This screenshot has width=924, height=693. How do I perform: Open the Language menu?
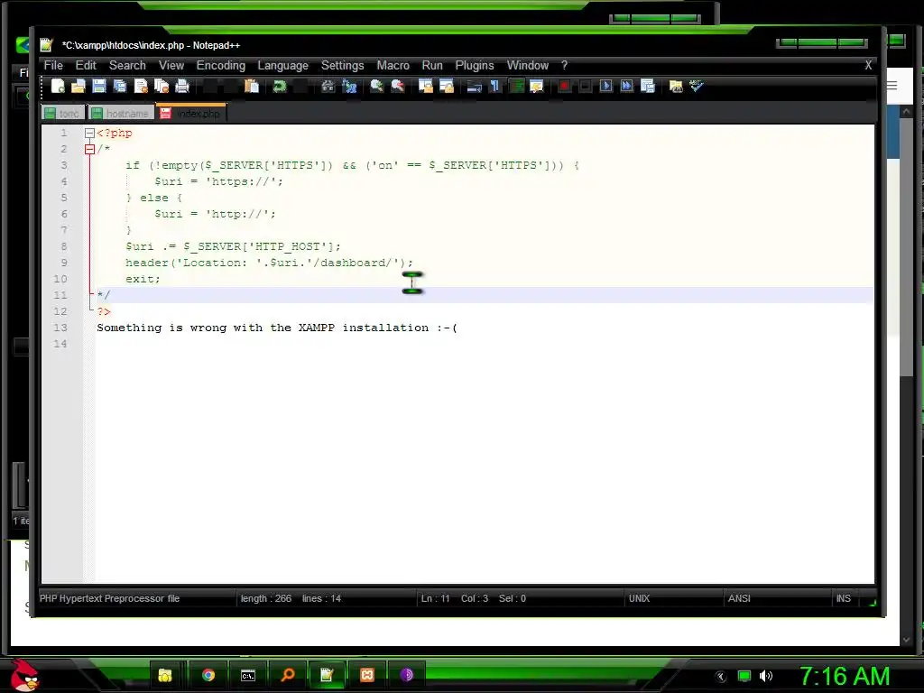tap(282, 65)
